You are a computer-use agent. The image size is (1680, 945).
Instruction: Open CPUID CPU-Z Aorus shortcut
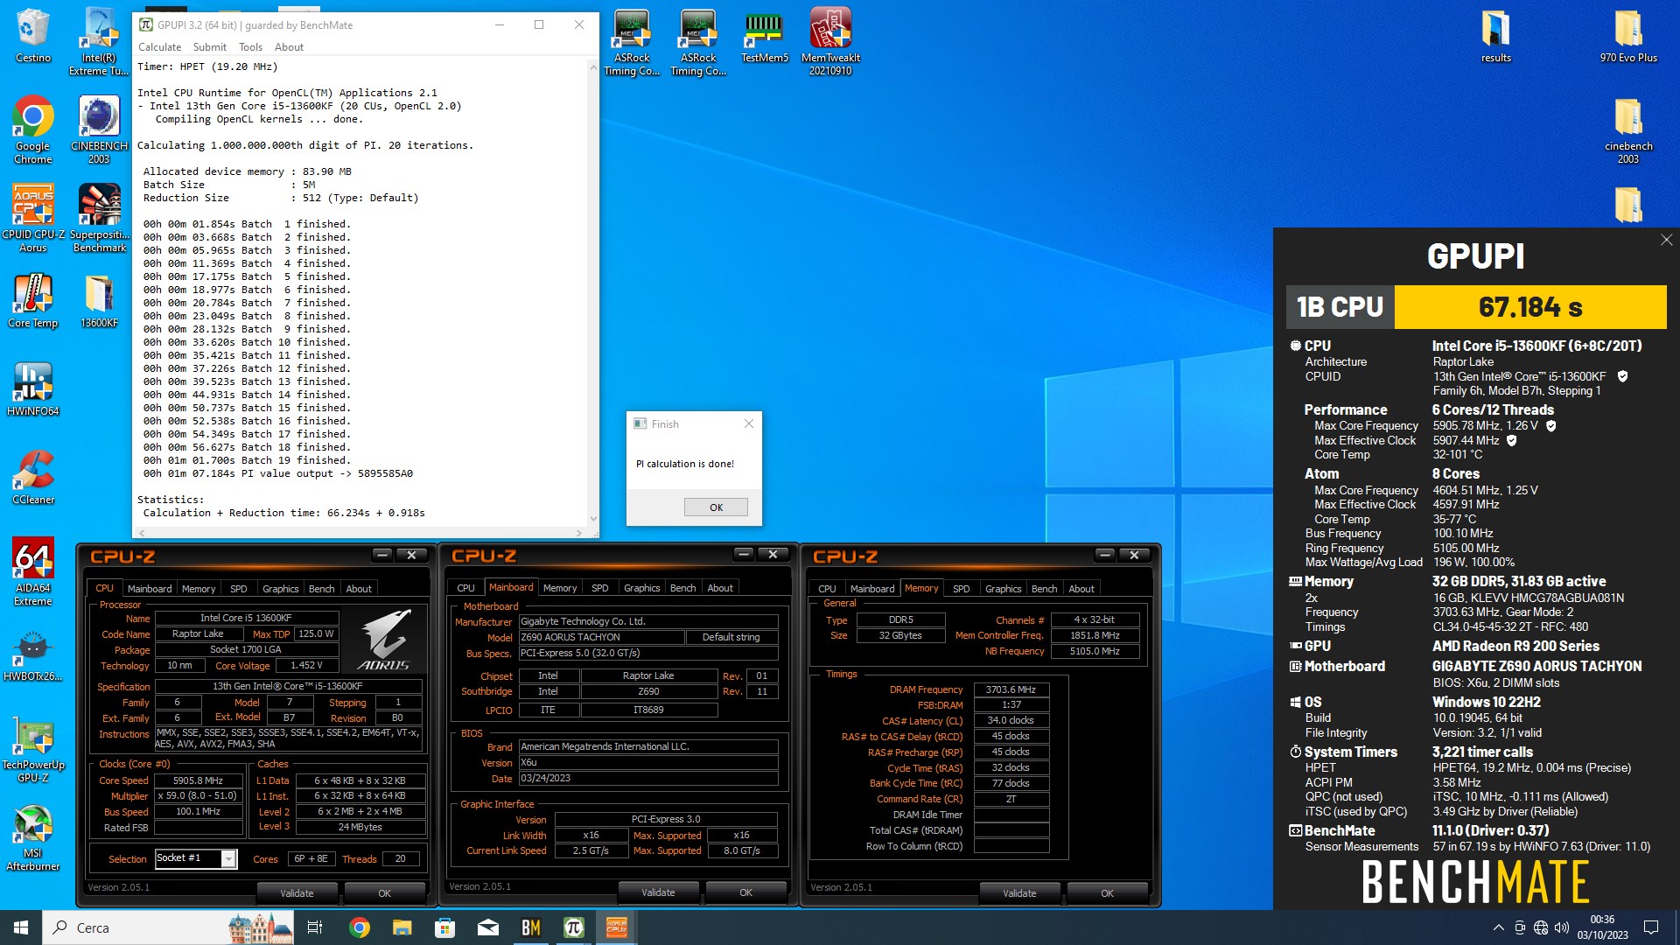tap(33, 217)
